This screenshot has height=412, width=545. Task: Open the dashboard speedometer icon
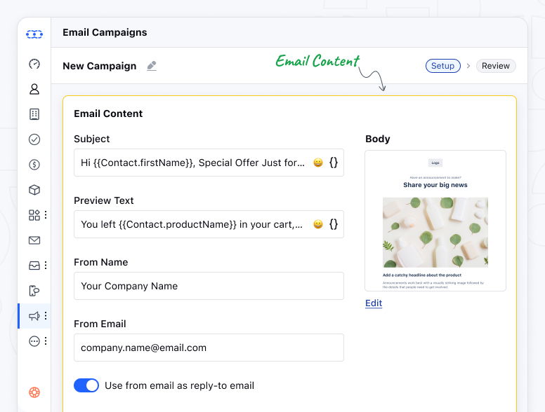click(x=34, y=64)
